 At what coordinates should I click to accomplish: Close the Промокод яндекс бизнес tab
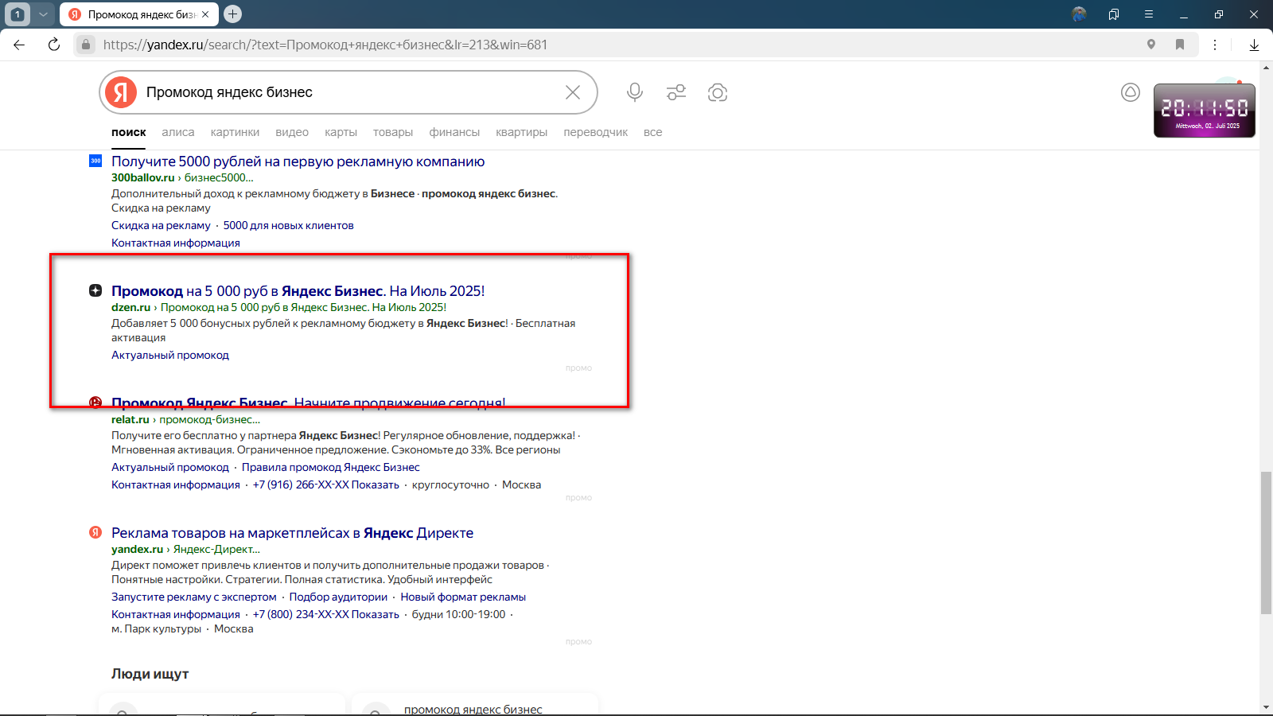tap(205, 14)
